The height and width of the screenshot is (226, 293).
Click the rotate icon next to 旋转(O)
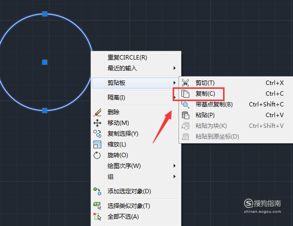pyautogui.click(x=97, y=155)
